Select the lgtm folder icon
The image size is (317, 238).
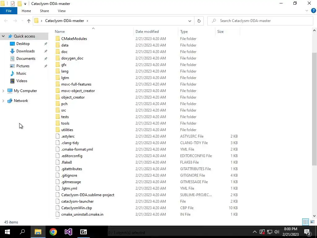coord(58,78)
